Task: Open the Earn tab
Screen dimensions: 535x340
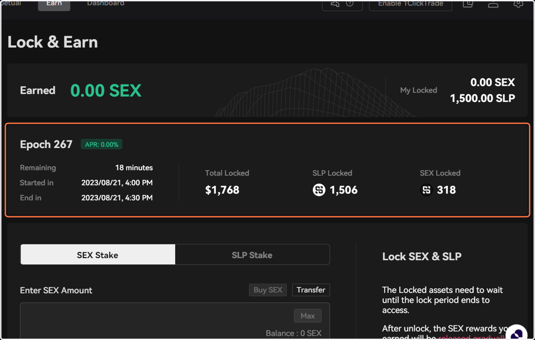Action: coord(54,4)
